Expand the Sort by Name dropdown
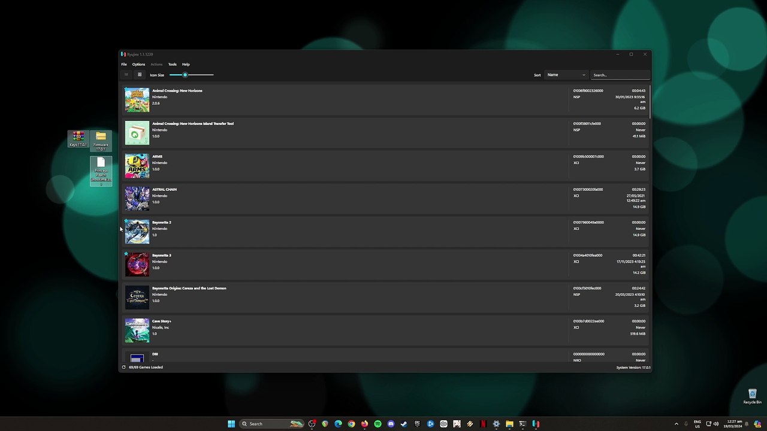 (566, 75)
